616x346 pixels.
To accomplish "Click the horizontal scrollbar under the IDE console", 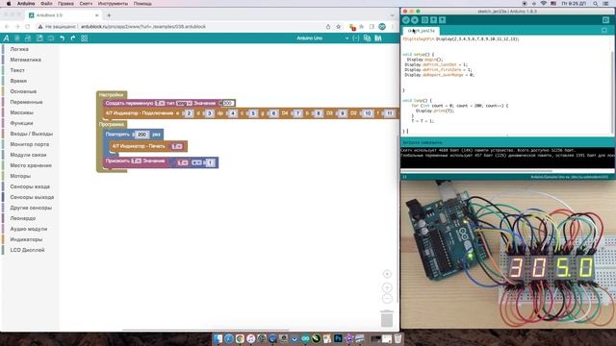I will pos(476,171).
